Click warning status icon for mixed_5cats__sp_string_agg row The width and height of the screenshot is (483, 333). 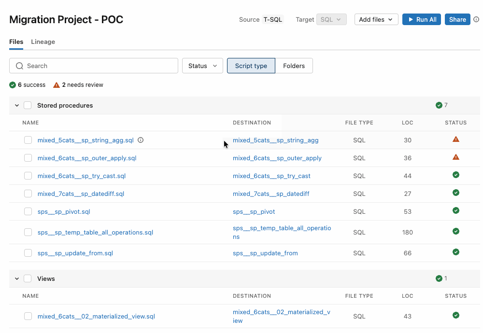456,139
